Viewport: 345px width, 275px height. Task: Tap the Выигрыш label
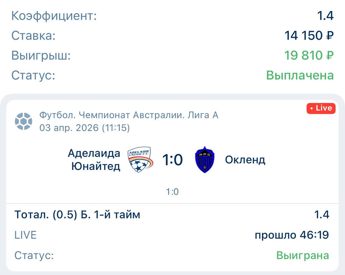41,56
